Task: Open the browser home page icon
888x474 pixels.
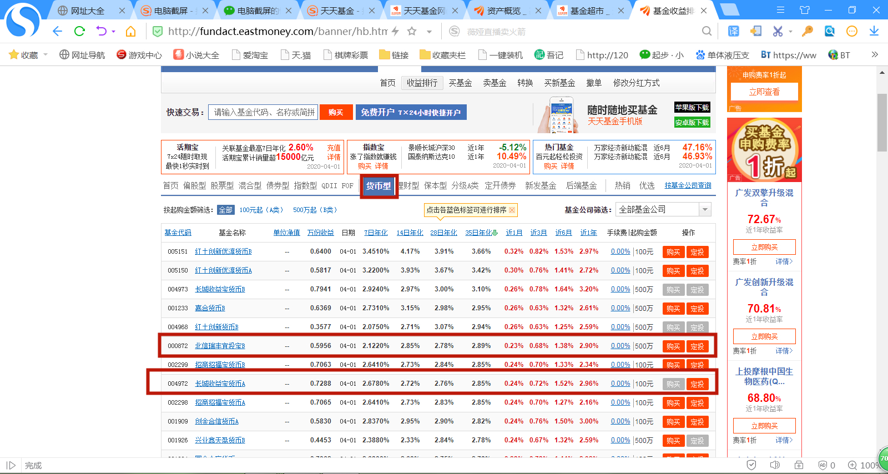Action: click(x=130, y=31)
